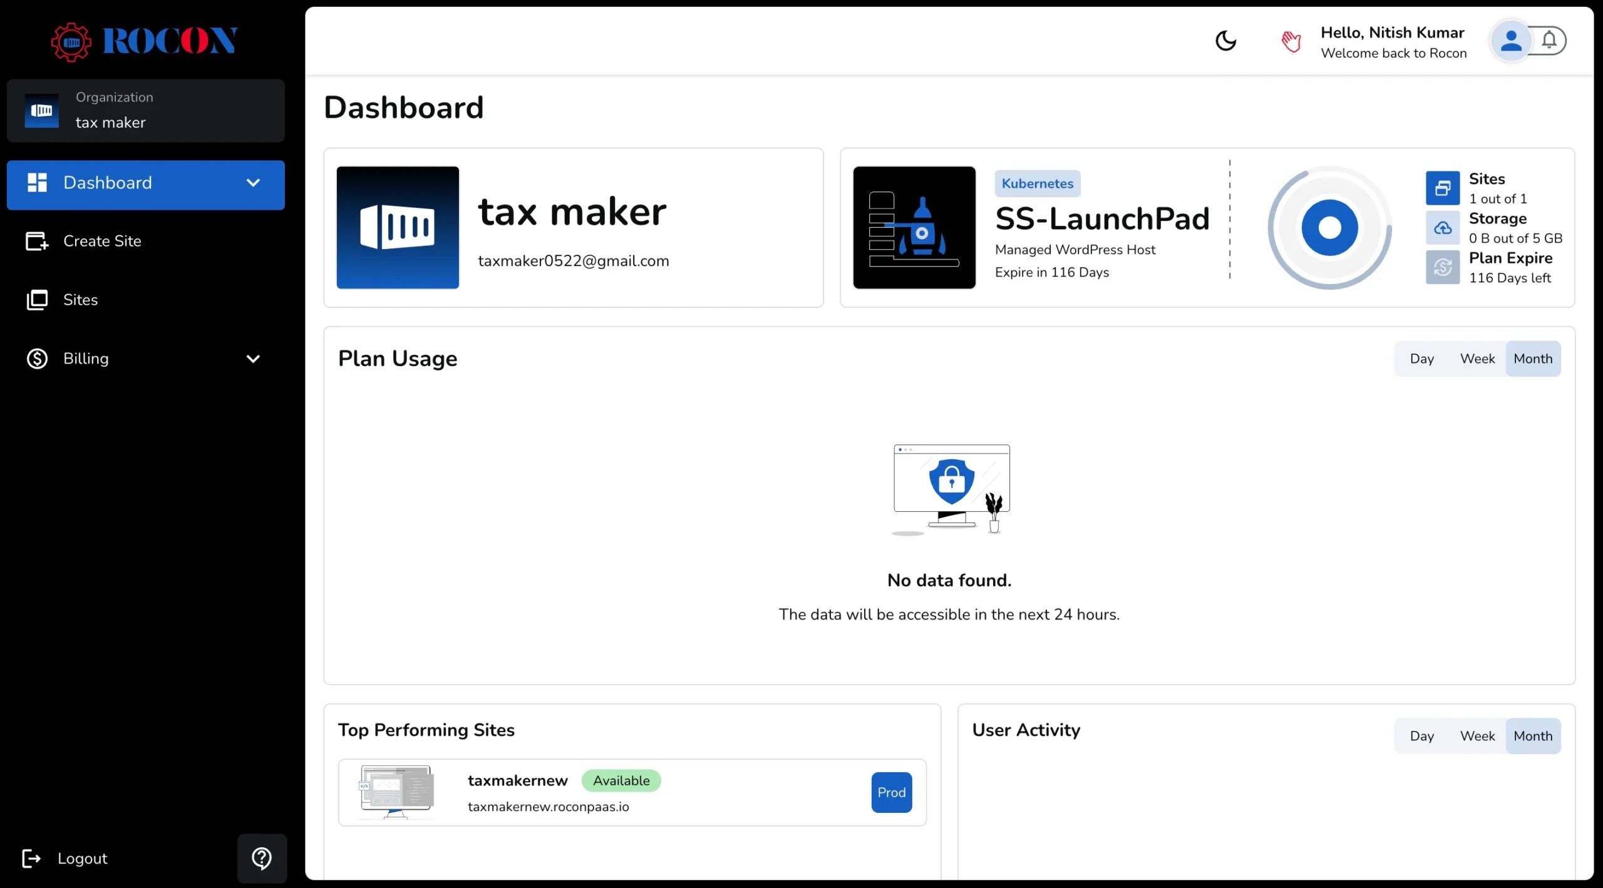Click the Sites stat icon in plan card
The height and width of the screenshot is (888, 1603).
coord(1443,188)
